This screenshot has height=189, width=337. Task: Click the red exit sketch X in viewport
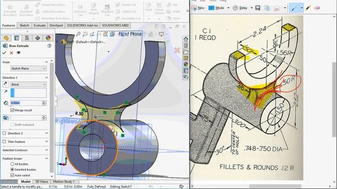(177, 50)
